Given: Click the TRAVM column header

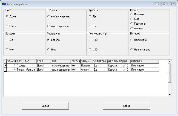Looking at the screenshot, I should [x=76, y=61].
